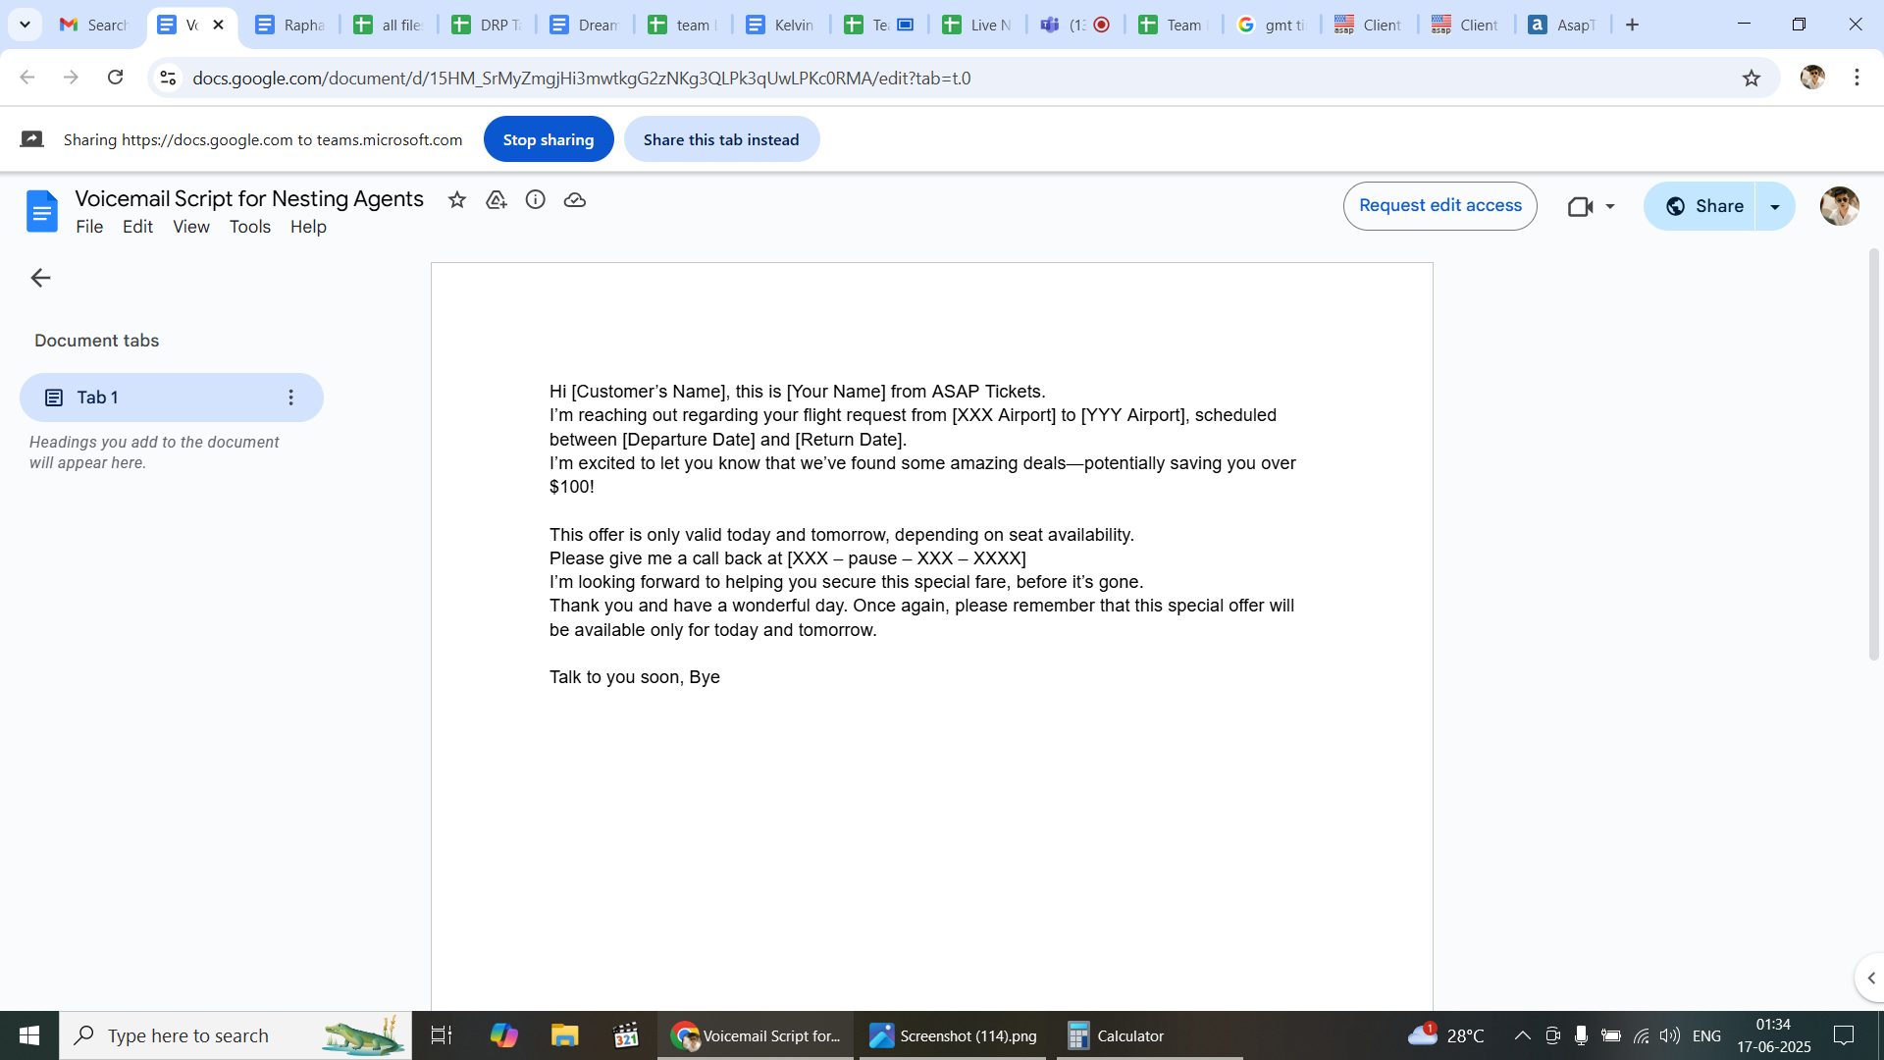Click the add to Drive shortcut icon
This screenshot has height=1060, width=1884.
coord(496,200)
